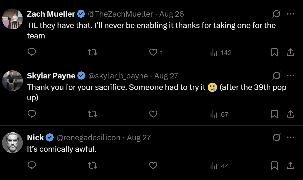The image size is (303, 180).
Task: Repost Zach Mueller's tweet
Action: (92, 52)
